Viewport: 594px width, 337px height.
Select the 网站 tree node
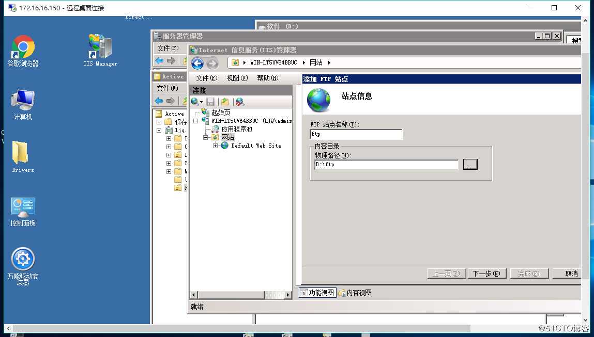(x=227, y=137)
